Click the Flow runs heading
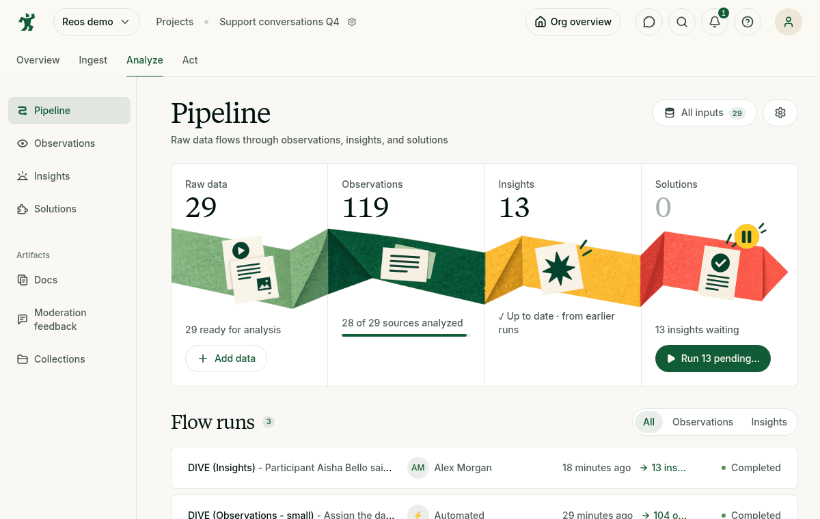 click(213, 422)
